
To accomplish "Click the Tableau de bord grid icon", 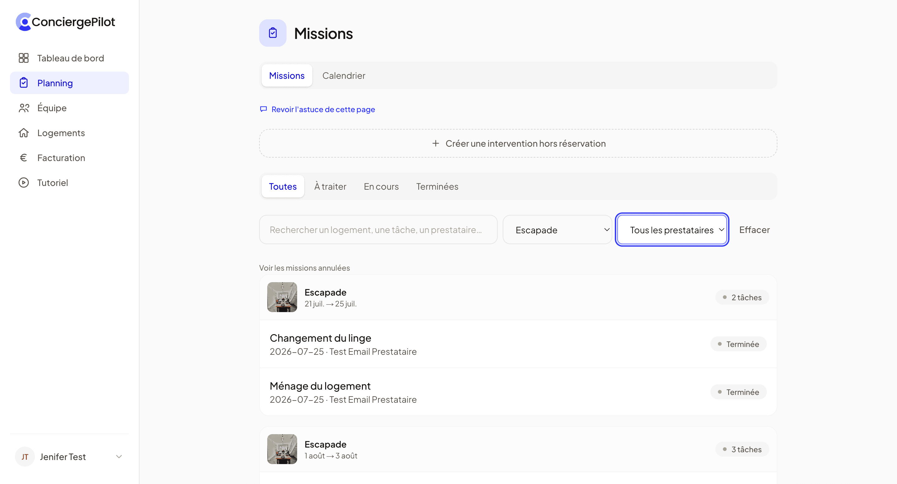I will tap(24, 58).
